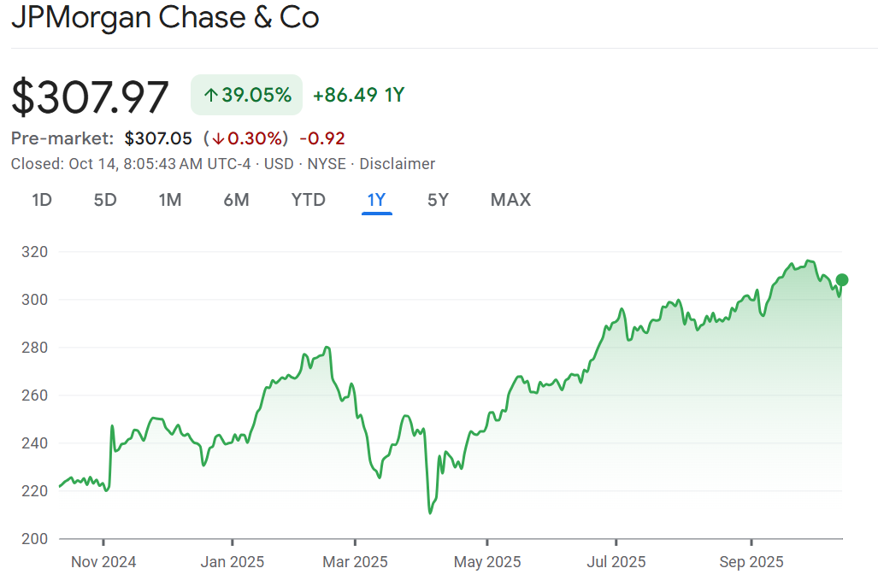The image size is (878, 580).
Task: Click the Nov 2024 axis label
Action: pyautogui.click(x=103, y=562)
